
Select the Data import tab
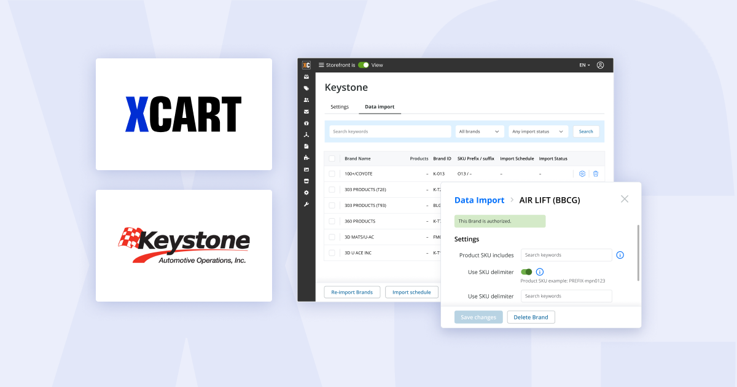380,107
